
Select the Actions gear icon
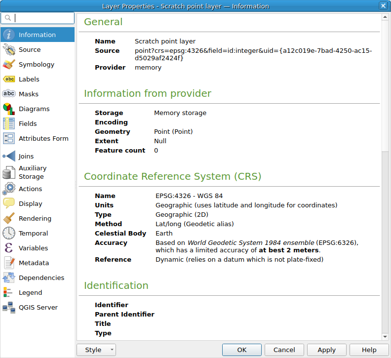point(9,189)
